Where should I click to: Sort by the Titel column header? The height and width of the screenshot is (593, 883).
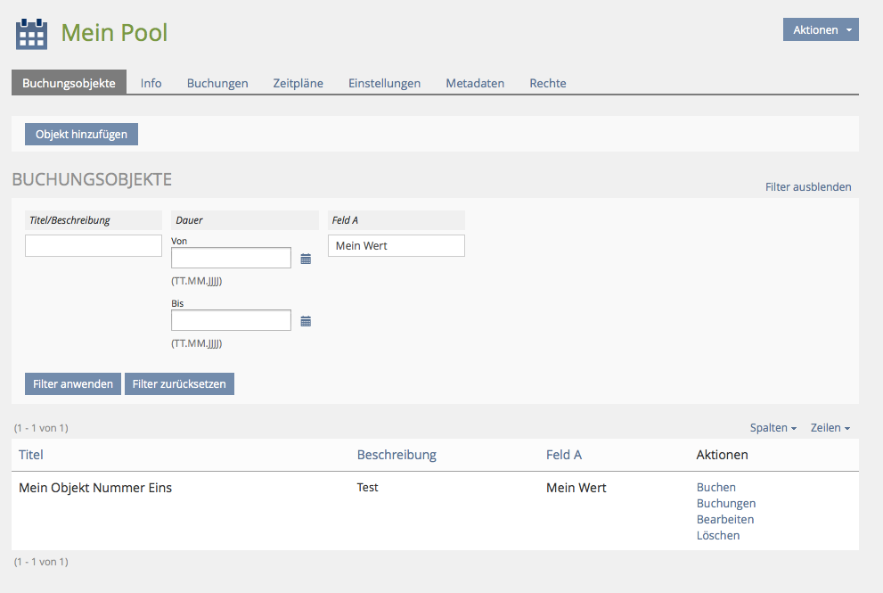point(31,455)
